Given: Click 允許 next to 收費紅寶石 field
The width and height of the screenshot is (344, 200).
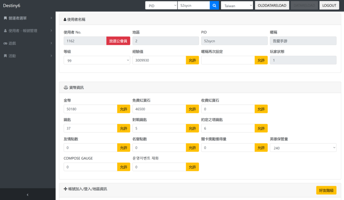Looking at the screenshot, I should pyautogui.click(x=261, y=109).
